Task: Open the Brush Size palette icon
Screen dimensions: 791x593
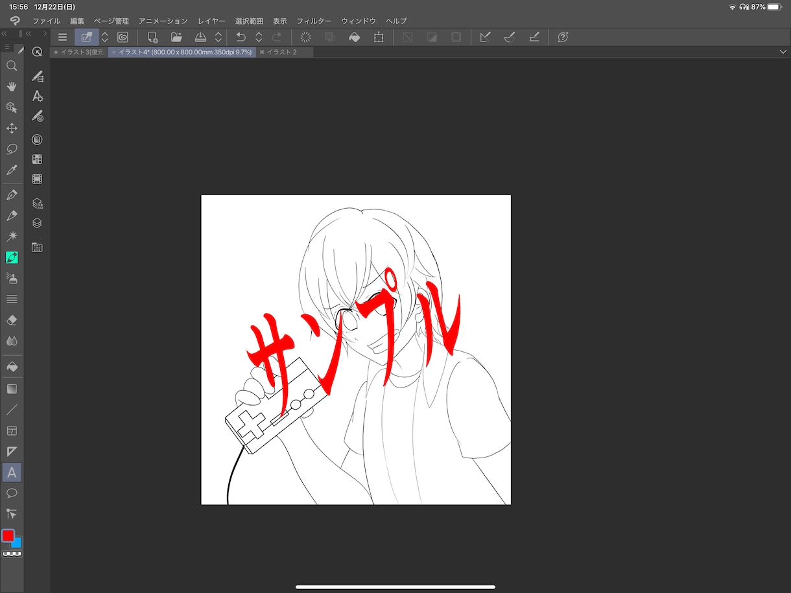Action: pos(38,117)
